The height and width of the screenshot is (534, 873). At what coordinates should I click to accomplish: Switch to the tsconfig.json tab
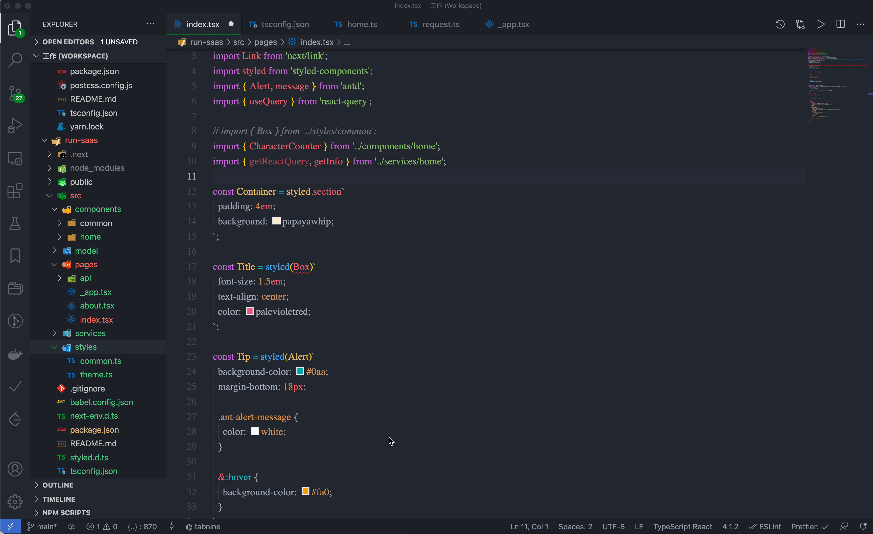pyautogui.click(x=285, y=24)
